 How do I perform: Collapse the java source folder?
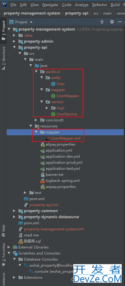tap(31, 66)
